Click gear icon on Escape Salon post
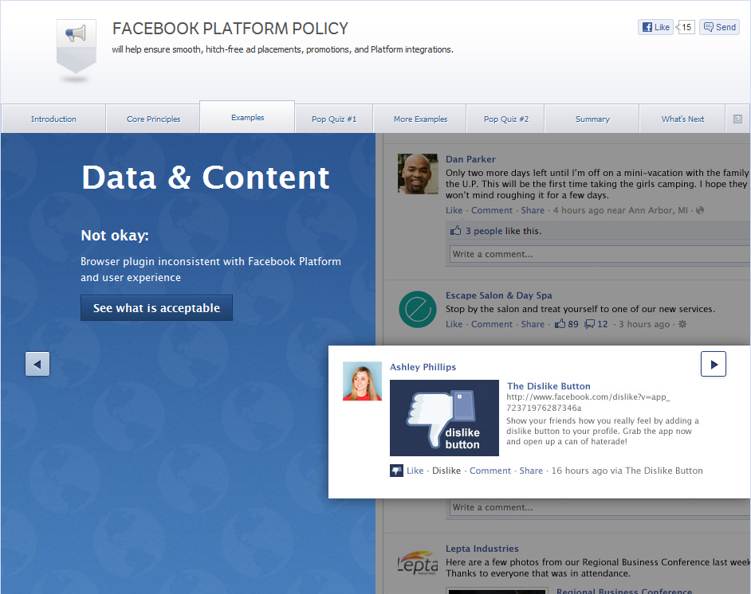The height and width of the screenshot is (594, 751). 682,324
